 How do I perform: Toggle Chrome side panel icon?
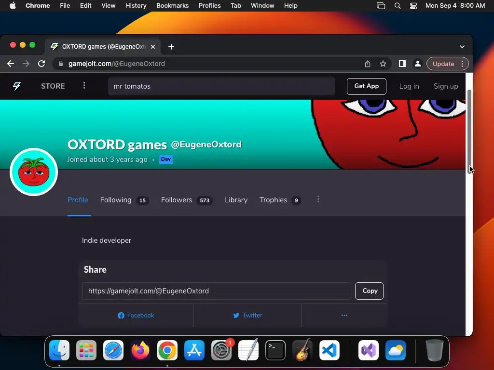pos(402,64)
